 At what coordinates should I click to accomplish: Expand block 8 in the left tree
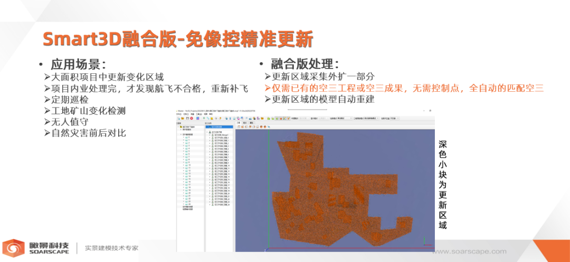click(x=184, y=160)
